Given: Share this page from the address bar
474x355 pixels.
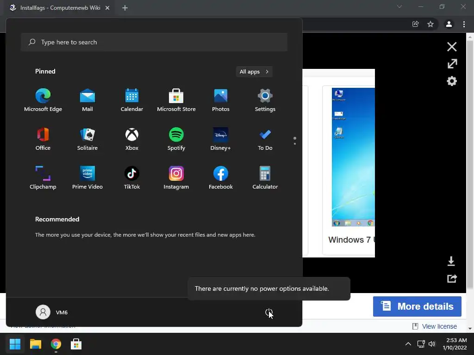Looking at the screenshot, I should point(416,24).
